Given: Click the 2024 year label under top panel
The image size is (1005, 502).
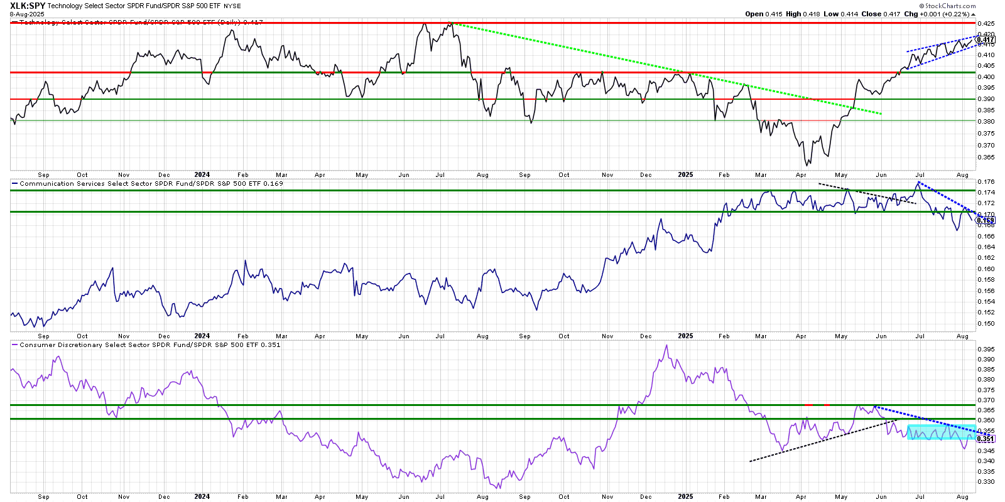Looking at the screenshot, I should [202, 174].
